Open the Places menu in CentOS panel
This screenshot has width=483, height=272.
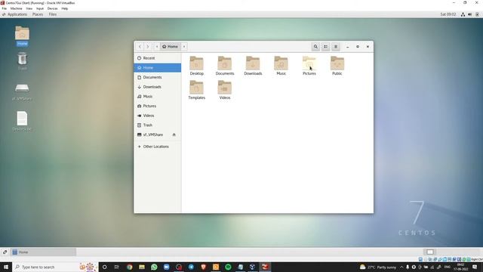[38, 14]
